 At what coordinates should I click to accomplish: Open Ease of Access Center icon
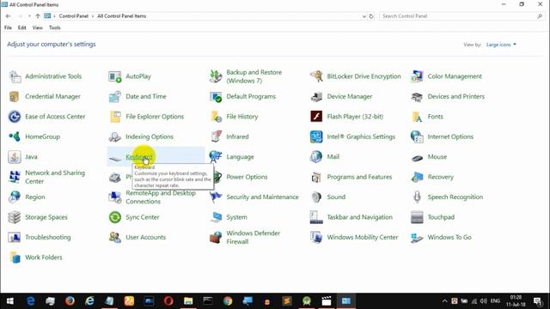[x=15, y=117]
